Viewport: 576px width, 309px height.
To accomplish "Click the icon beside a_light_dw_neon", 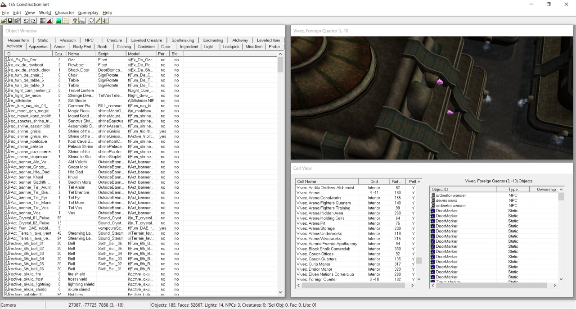I will [8, 95].
